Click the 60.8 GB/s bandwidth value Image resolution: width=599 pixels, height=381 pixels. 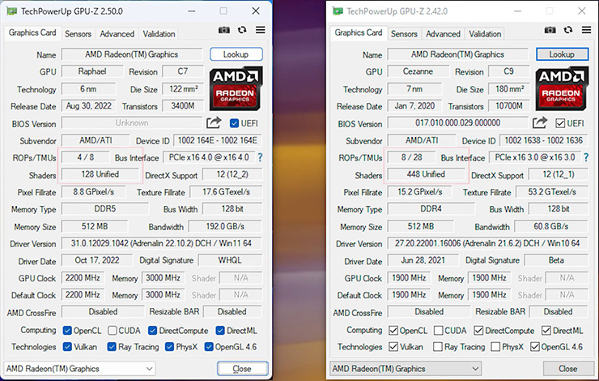[551, 226]
